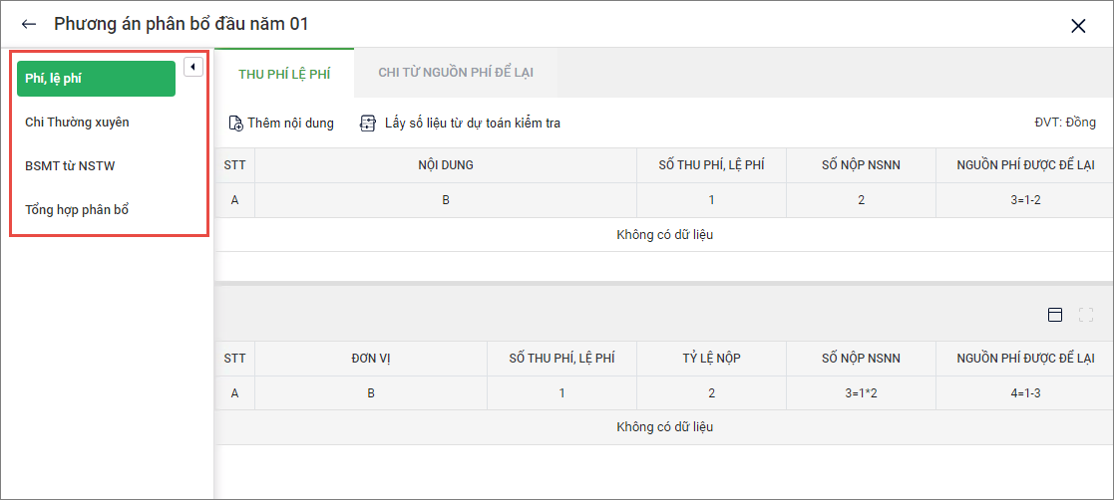Click the ĐƠN VỊ column header
This screenshot has height=500, width=1114.
pos(370,359)
